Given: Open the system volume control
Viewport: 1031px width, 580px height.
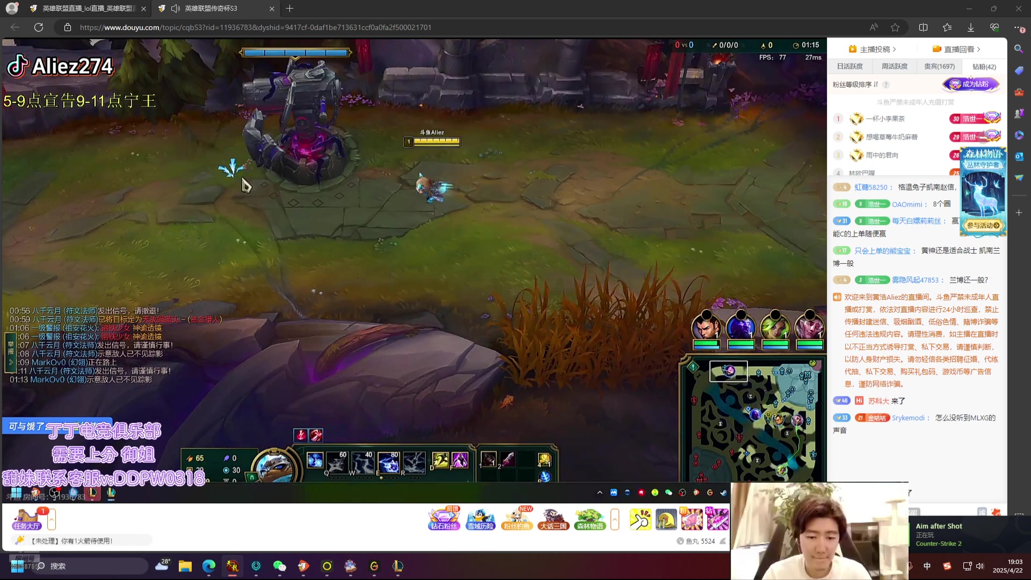Looking at the screenshot, I should [x=980, y=566].
